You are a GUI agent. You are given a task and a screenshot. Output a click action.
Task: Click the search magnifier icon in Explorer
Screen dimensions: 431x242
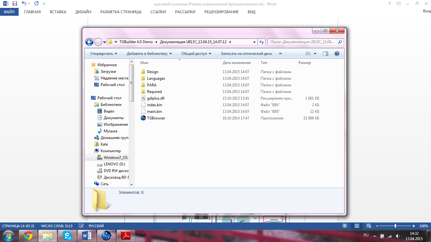[x=340, y=42]
